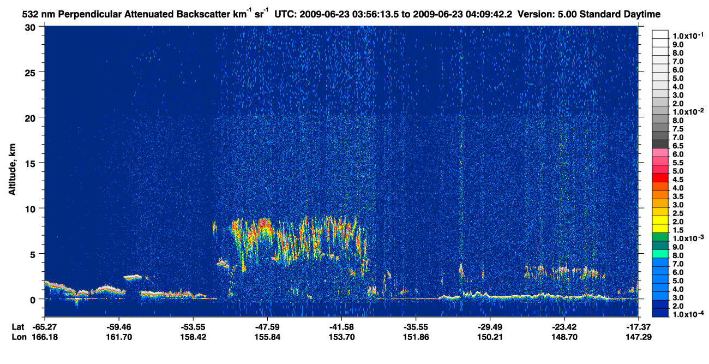Click the longitude value 151.86
Viewport: 709px width, 364px height.
(416, 337)
